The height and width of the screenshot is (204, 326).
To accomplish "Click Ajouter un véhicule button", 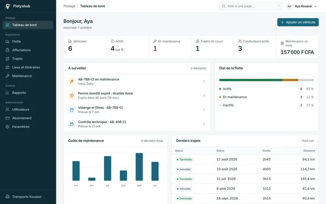I will click(298, 22).
